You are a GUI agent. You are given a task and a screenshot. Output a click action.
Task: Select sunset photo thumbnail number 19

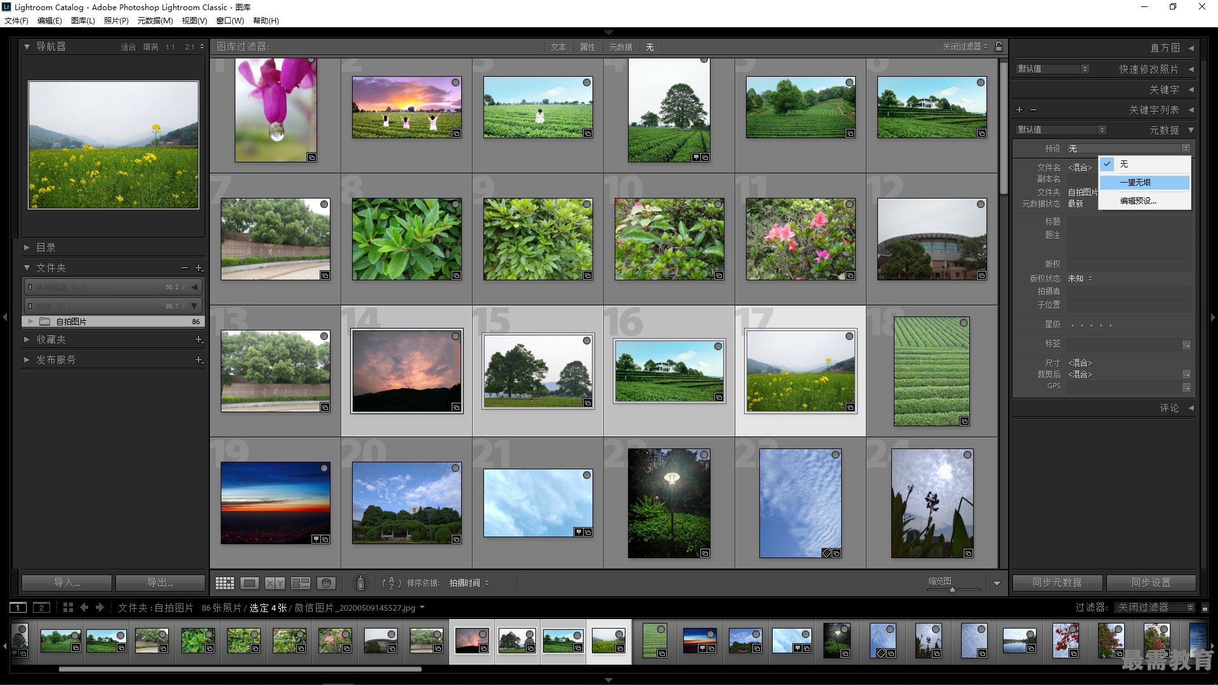(x=275, y=503)
